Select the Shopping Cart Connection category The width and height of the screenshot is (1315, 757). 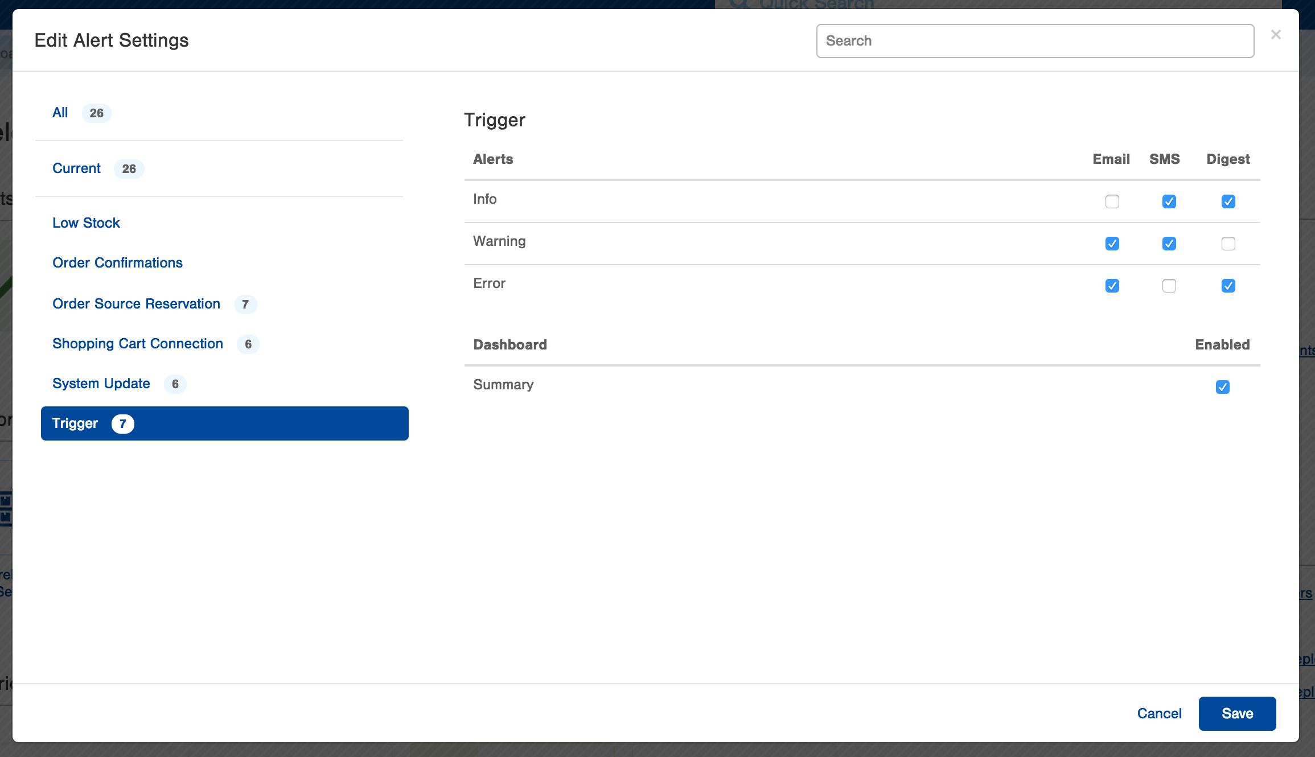click(137, 343)
